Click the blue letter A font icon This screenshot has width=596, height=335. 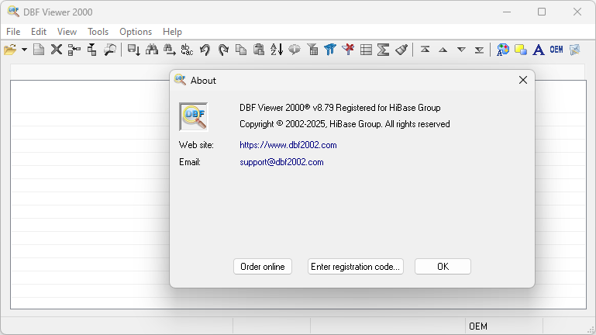539,50
